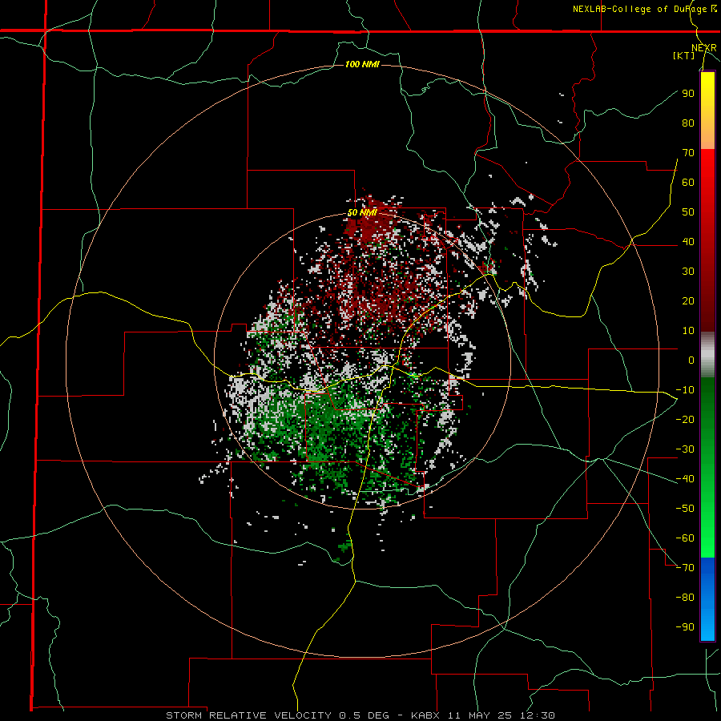Click the 80 value on the color scale
Image resolution: width=721 pixels, height=721 pixels.
688,123
